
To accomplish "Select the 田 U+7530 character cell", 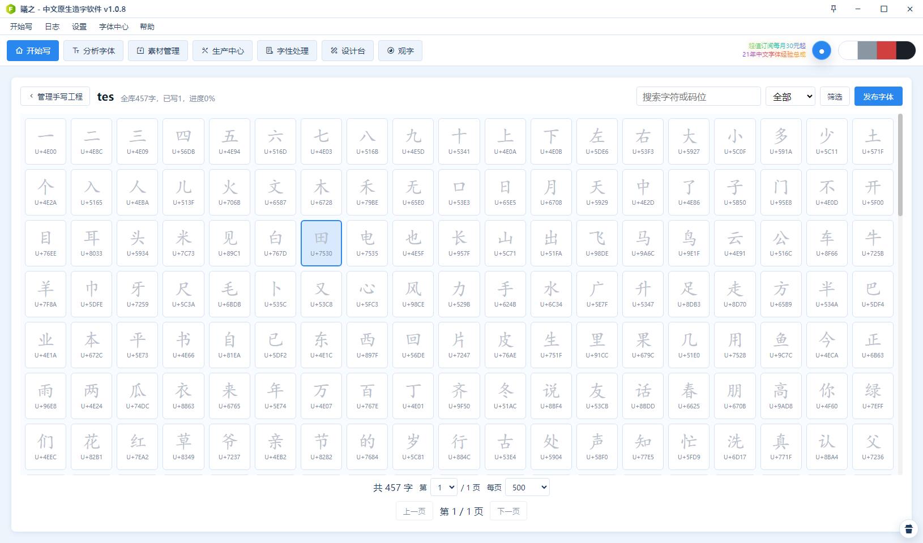I will (x=321, y=243).
